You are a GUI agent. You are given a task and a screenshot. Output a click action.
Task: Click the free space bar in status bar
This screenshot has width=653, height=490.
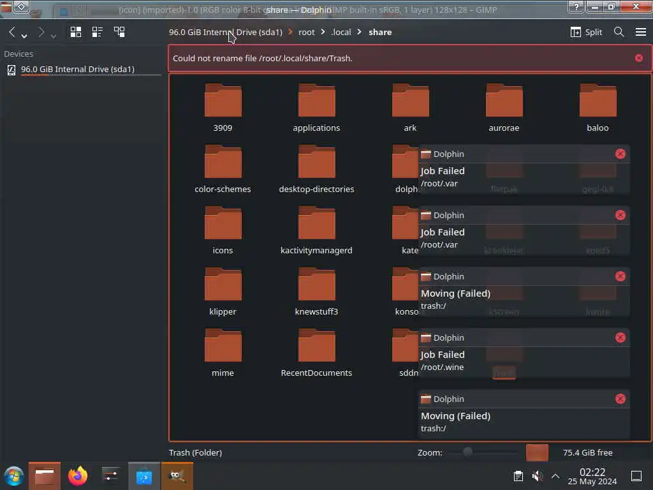pyautogui.click(x=537, y=452)
